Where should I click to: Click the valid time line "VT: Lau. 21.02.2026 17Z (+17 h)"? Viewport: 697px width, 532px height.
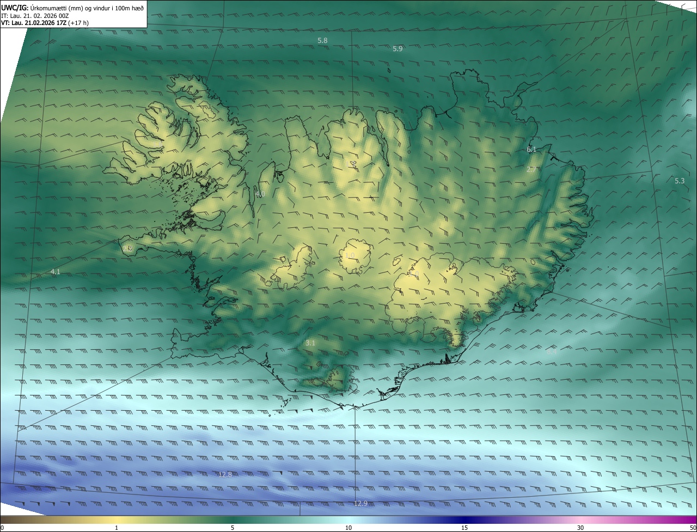[45, 23]
